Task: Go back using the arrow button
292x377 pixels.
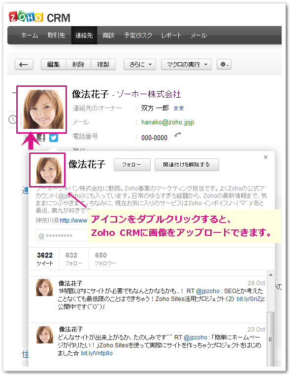Action: point(24,65)
